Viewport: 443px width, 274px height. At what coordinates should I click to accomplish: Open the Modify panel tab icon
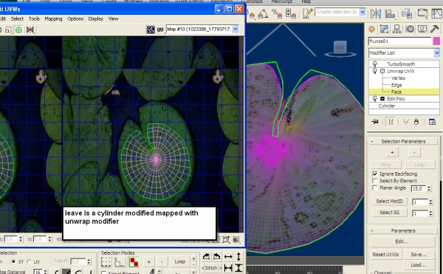click(x=384, y=29)
